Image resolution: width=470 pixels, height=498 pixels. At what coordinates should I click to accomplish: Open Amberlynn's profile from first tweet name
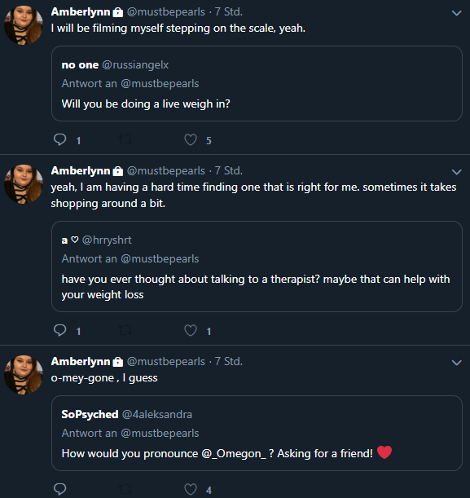tap(81, 11)
